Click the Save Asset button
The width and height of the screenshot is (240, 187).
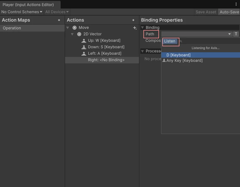tap(206, 12)
